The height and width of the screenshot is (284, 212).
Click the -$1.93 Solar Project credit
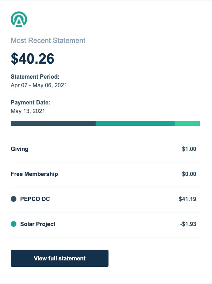tap(188, 224)
